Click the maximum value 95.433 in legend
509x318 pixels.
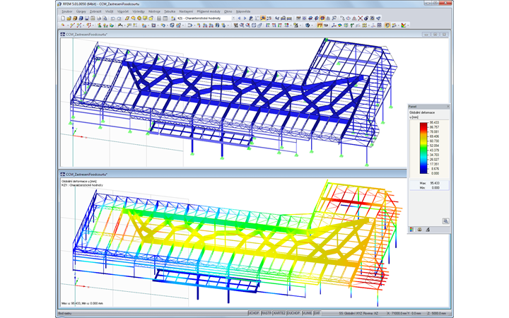434,123
